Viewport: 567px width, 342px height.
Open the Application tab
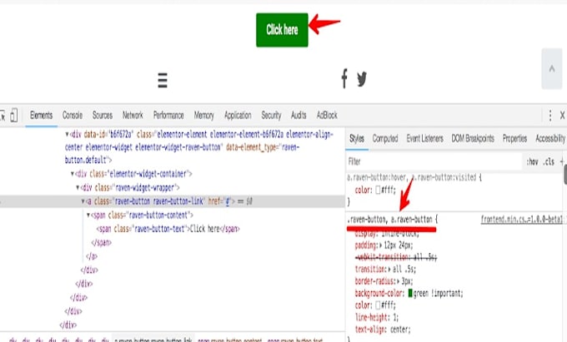point(238,116)
